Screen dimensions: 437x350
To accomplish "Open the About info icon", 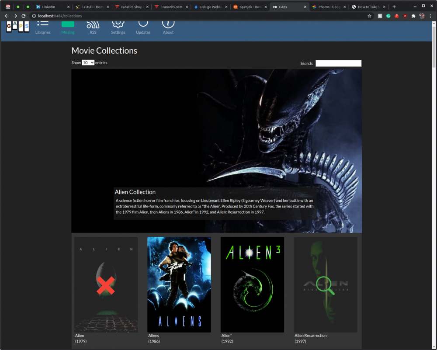I will (168, 24).
